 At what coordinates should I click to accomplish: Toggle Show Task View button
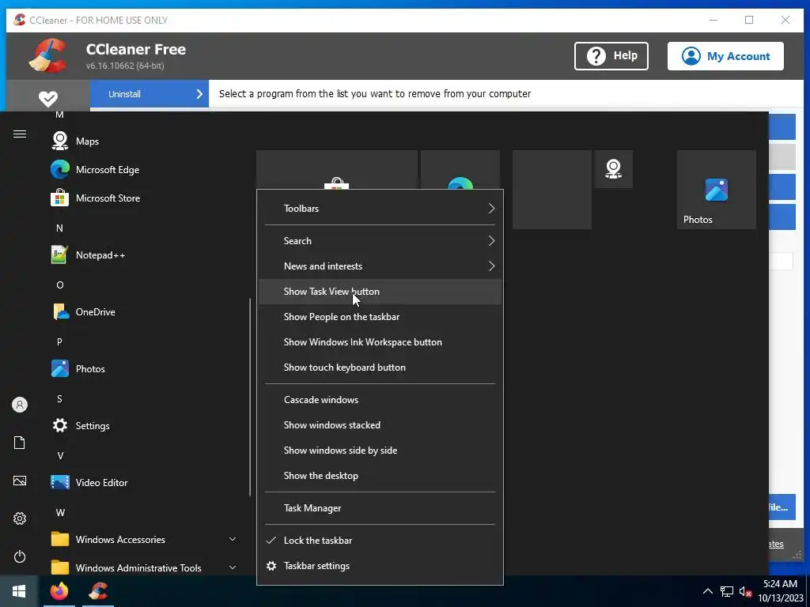[x=380, y=292]
